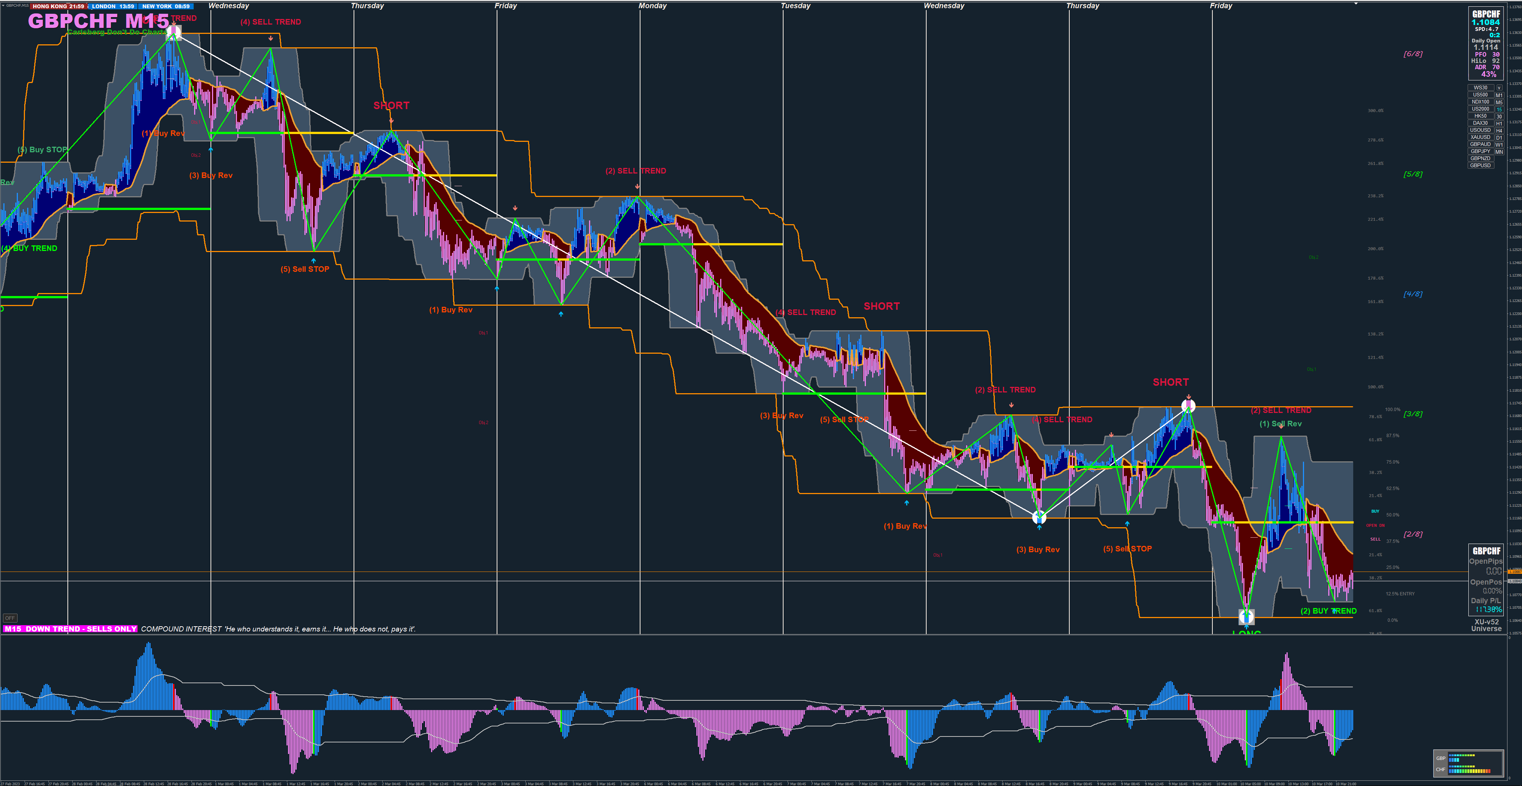Toggle the OFF button at chart bottom-left
This screenshot has height=786, width=1522.
(10, 618)
